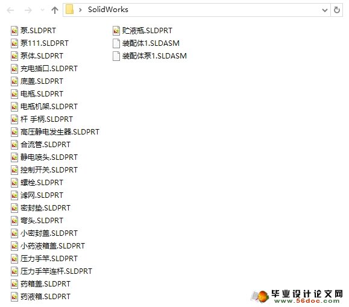Click the file name 贮液瓶.SLDPRT
This screenshot has height=307, width=349.
tap(147, 31)
